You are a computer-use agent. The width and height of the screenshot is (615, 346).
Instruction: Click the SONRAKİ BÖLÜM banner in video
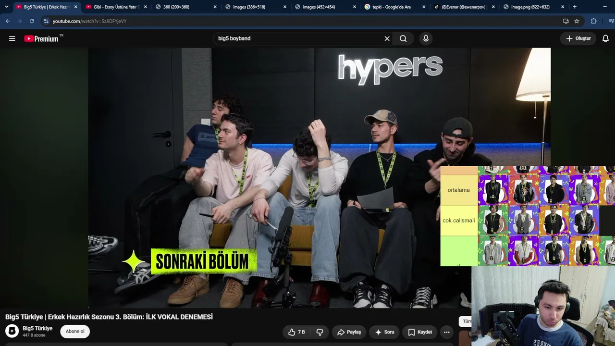coord(204,261)
